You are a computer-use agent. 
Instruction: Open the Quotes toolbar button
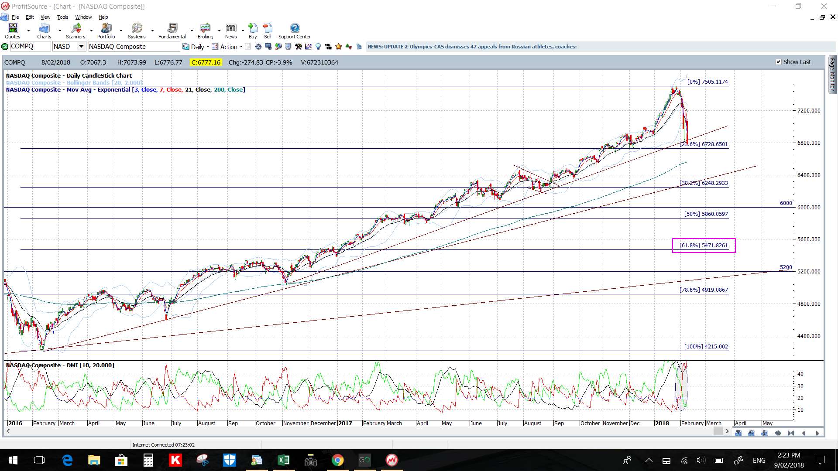[13, 31]
